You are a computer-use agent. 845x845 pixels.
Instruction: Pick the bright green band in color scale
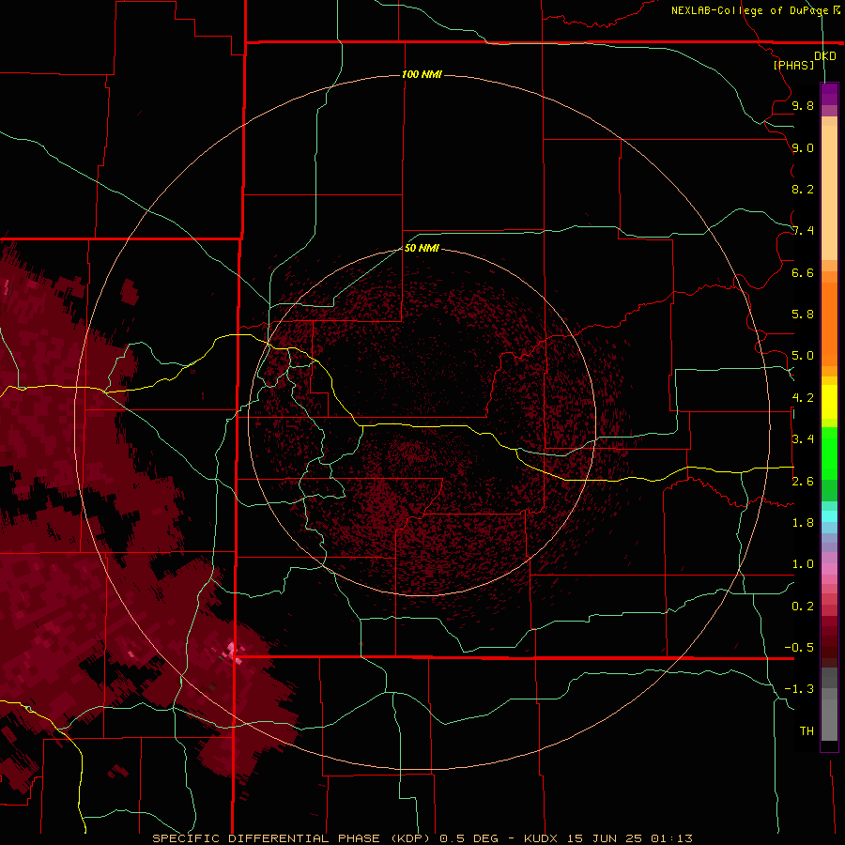pos(829,453)
